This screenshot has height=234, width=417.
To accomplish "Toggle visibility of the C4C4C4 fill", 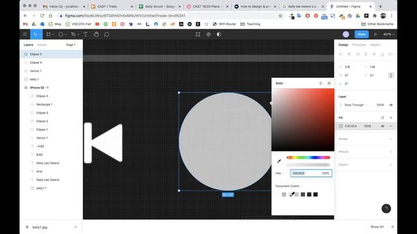I will click(x=382, y=126).
